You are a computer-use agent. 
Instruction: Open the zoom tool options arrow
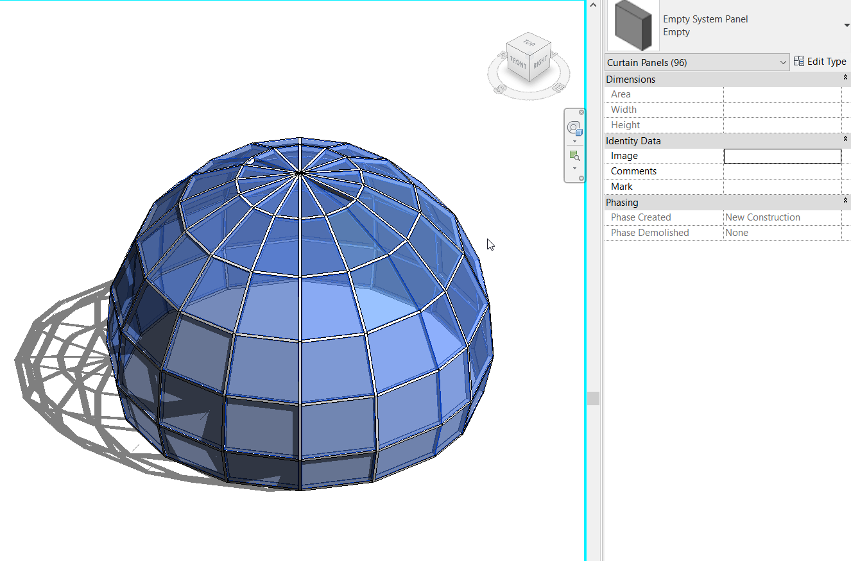(x=573, y=169)
